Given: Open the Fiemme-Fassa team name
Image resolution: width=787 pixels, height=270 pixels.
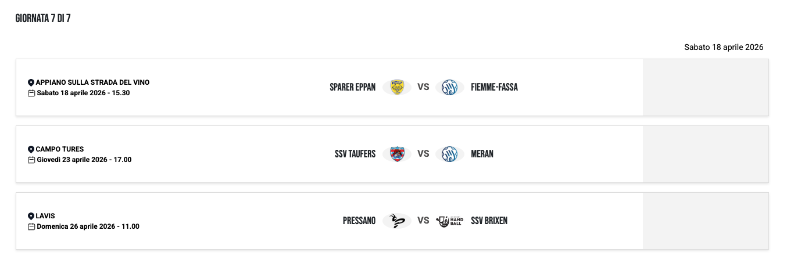Looking at the screenshot, I should click(494, 87).
